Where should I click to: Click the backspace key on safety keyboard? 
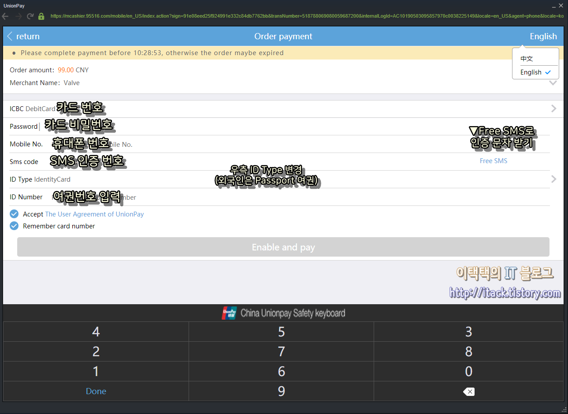(x=469, y=392)
